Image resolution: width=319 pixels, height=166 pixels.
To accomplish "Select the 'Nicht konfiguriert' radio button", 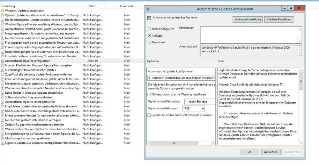I will (149, 29).
